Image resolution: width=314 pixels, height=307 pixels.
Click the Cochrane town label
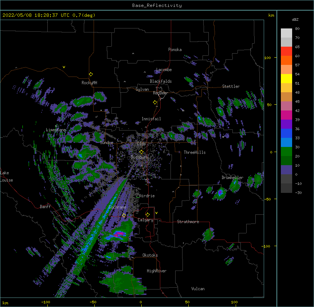117,207
